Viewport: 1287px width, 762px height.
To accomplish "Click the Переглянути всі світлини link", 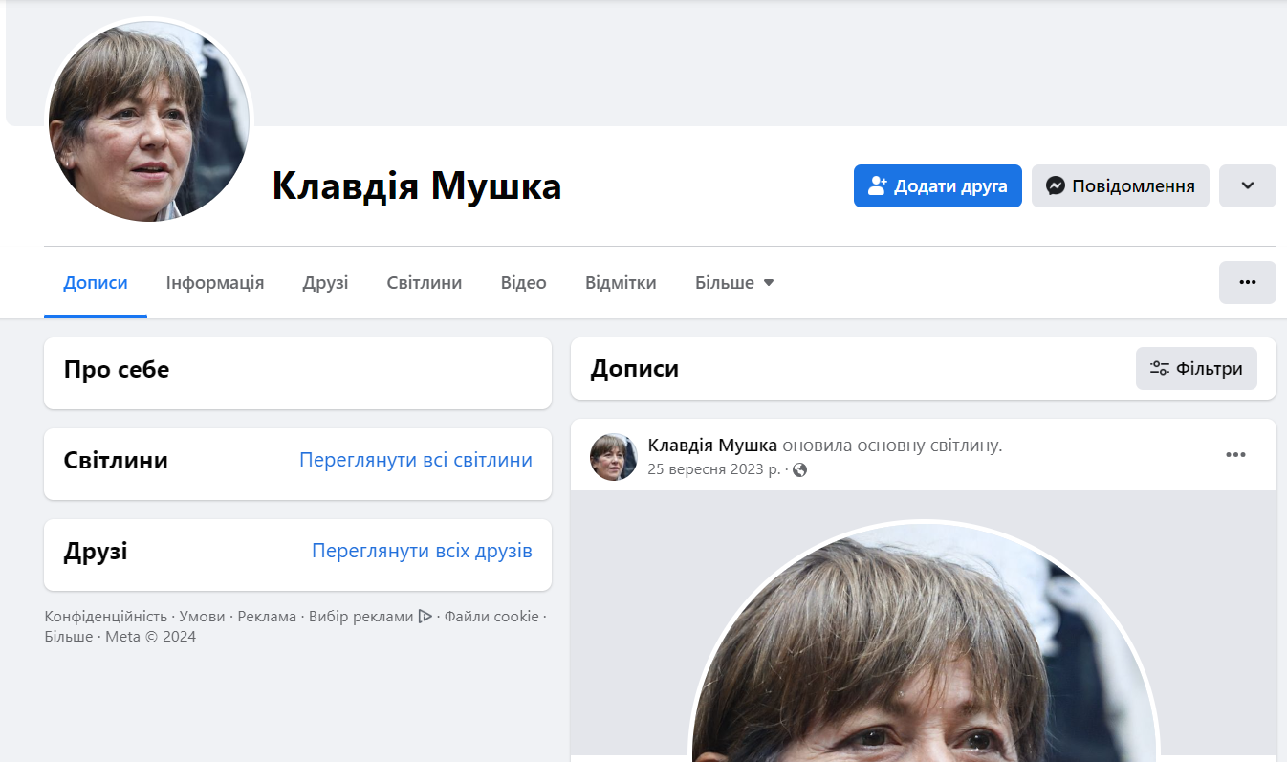I will [416, 460].
